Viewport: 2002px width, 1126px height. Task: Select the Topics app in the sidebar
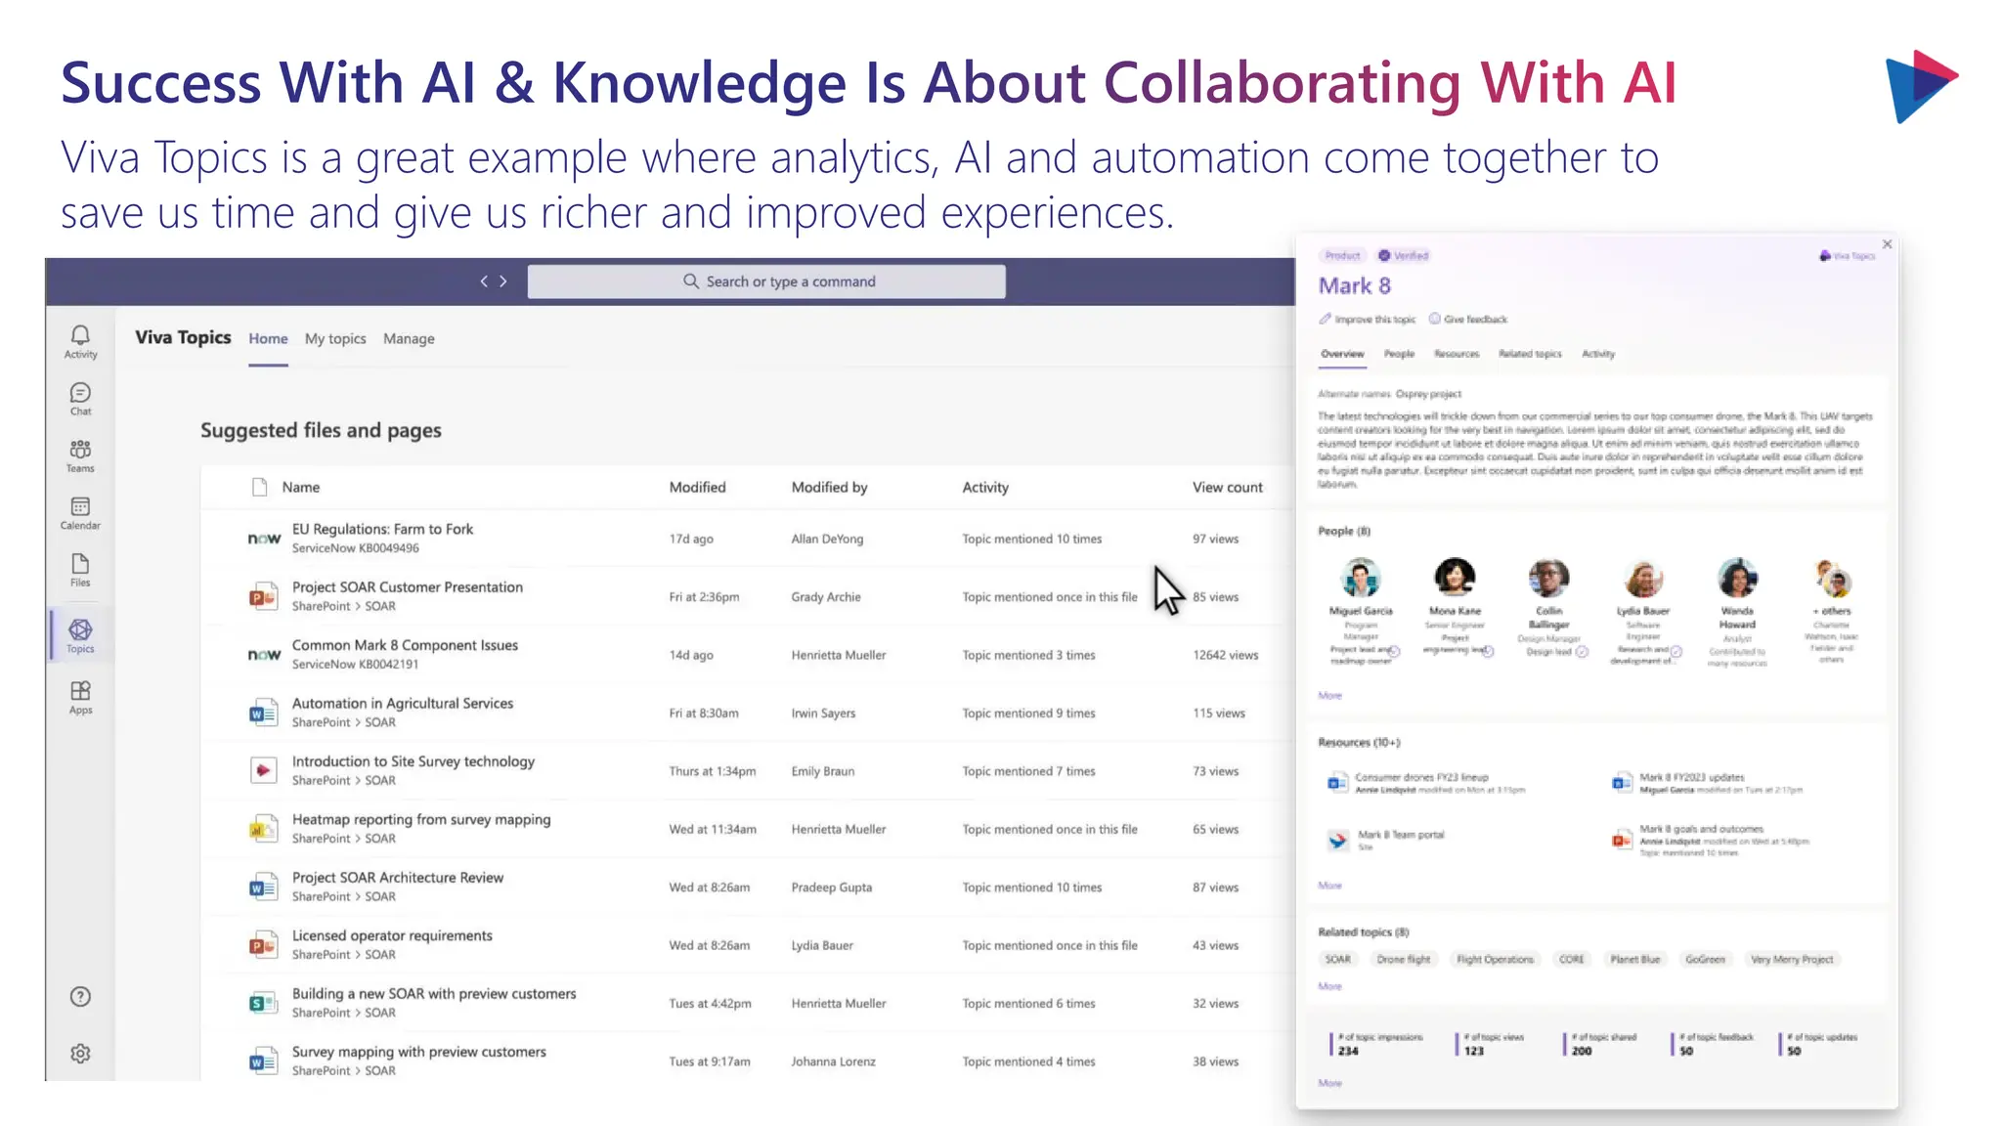pos(80,636)
